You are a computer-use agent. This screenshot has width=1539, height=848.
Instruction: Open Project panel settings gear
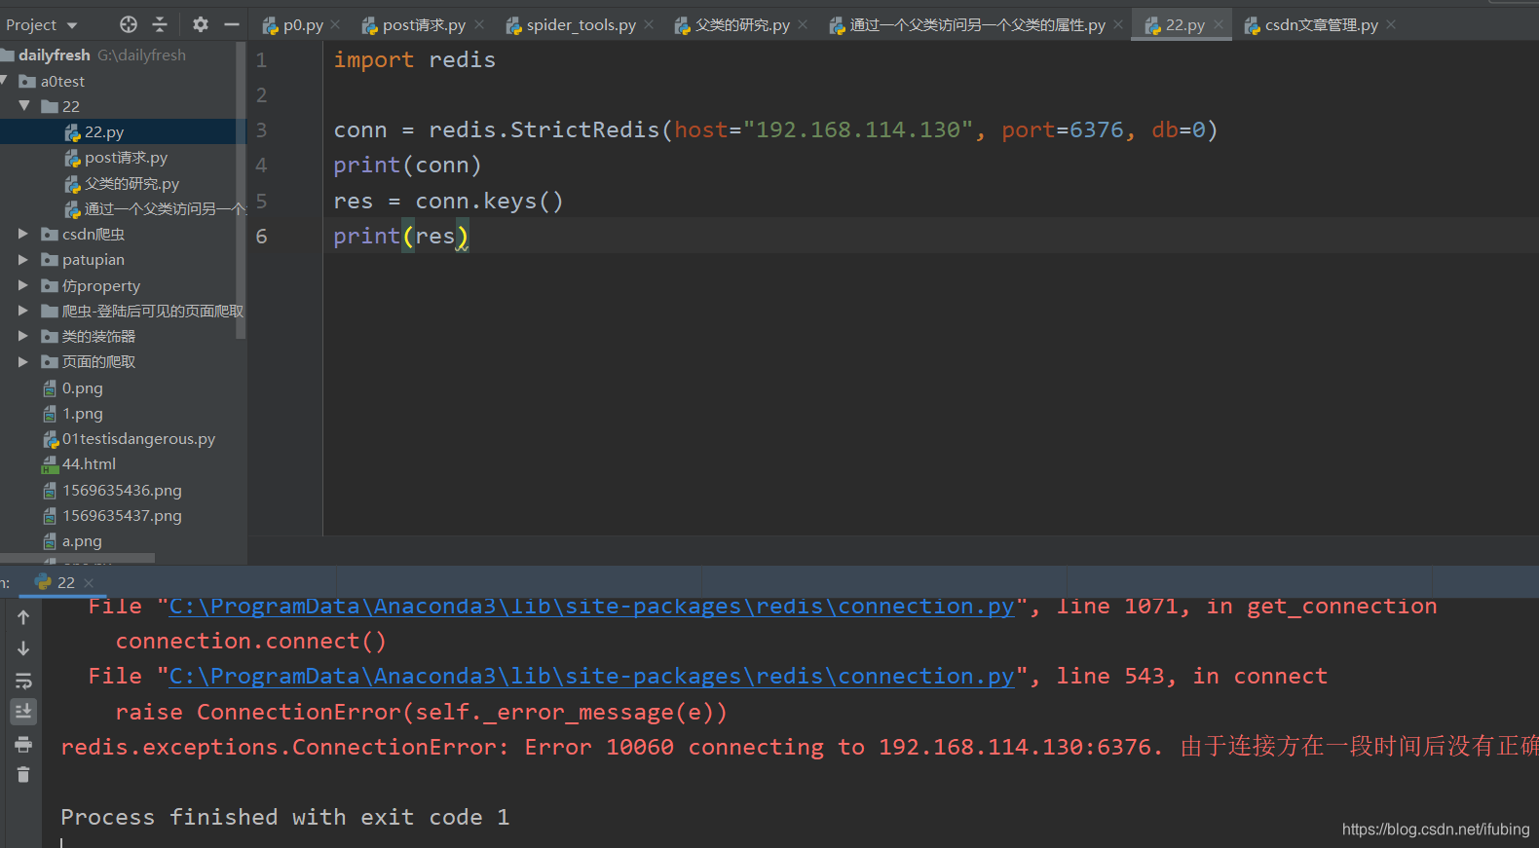pyautogui.click(x=201, y=24)
